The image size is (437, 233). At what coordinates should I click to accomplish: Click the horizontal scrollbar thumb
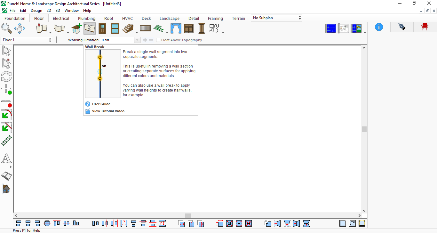coord(188,216)
